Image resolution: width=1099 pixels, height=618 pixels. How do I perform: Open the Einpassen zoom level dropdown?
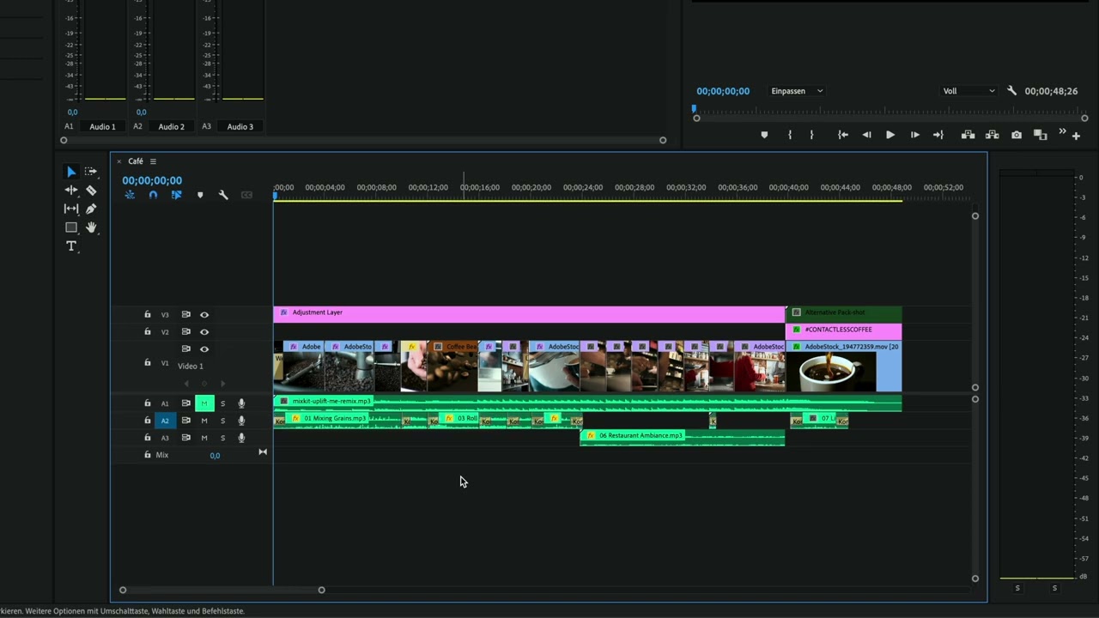point(796,91)
